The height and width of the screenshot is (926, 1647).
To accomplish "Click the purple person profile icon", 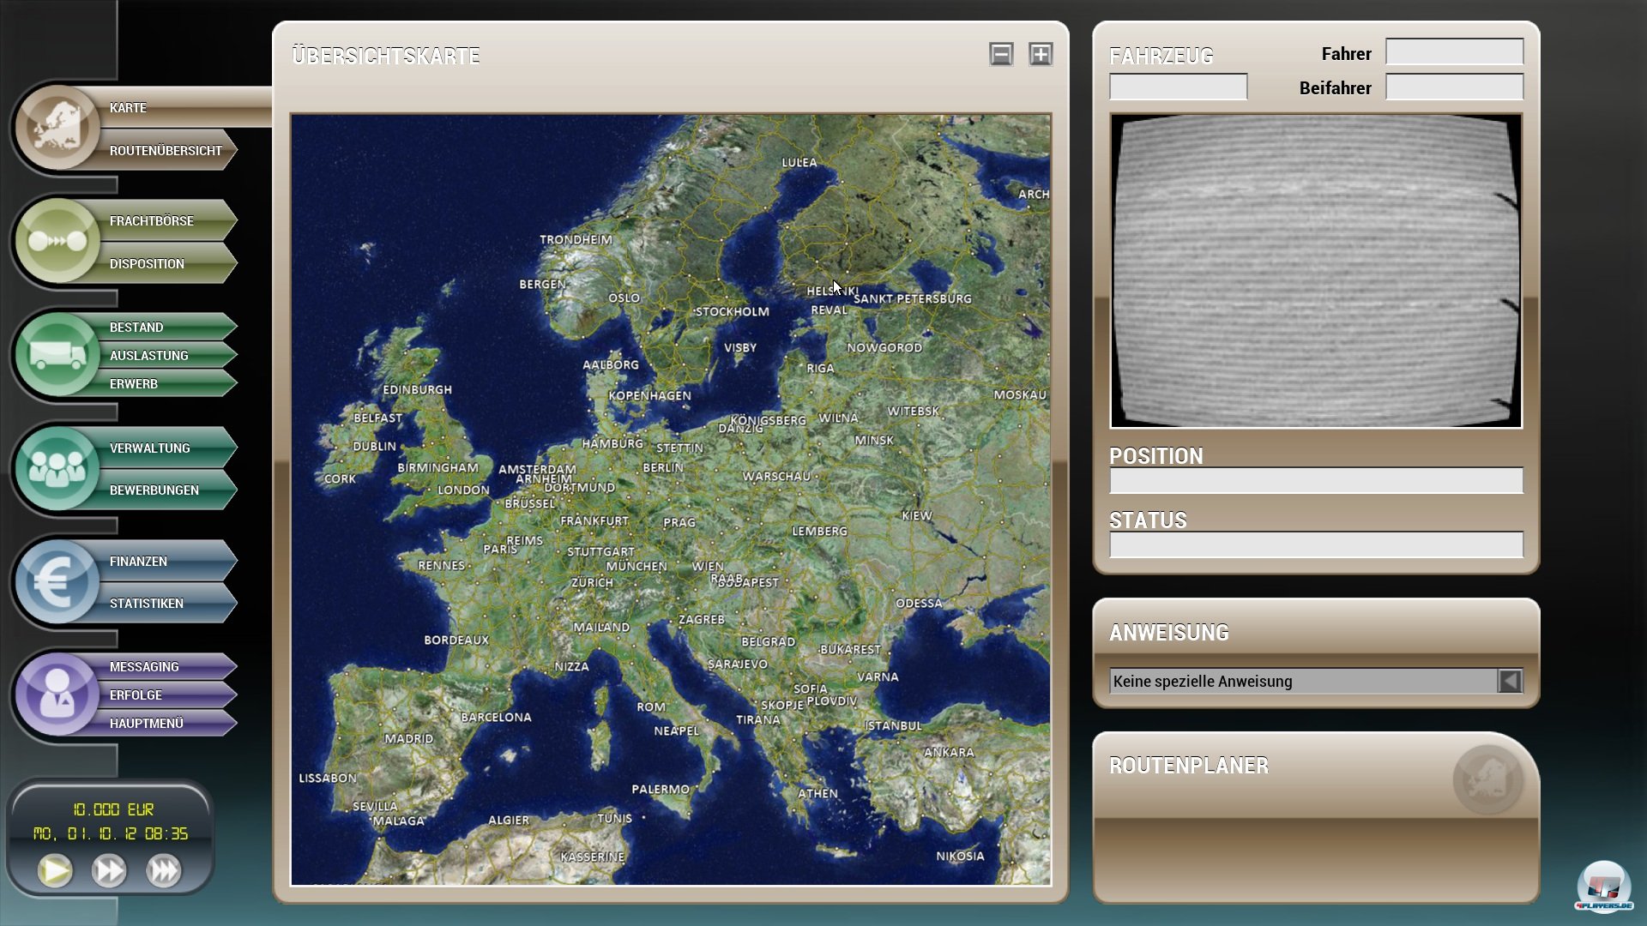I will pos(57,694).
